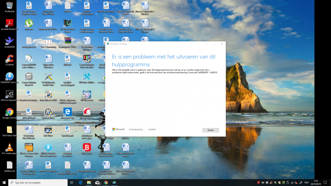This screenshot has width=331, height=186.
Task: Select the Prullenbak recycle bin icon
Action: [x=10, y=7]
